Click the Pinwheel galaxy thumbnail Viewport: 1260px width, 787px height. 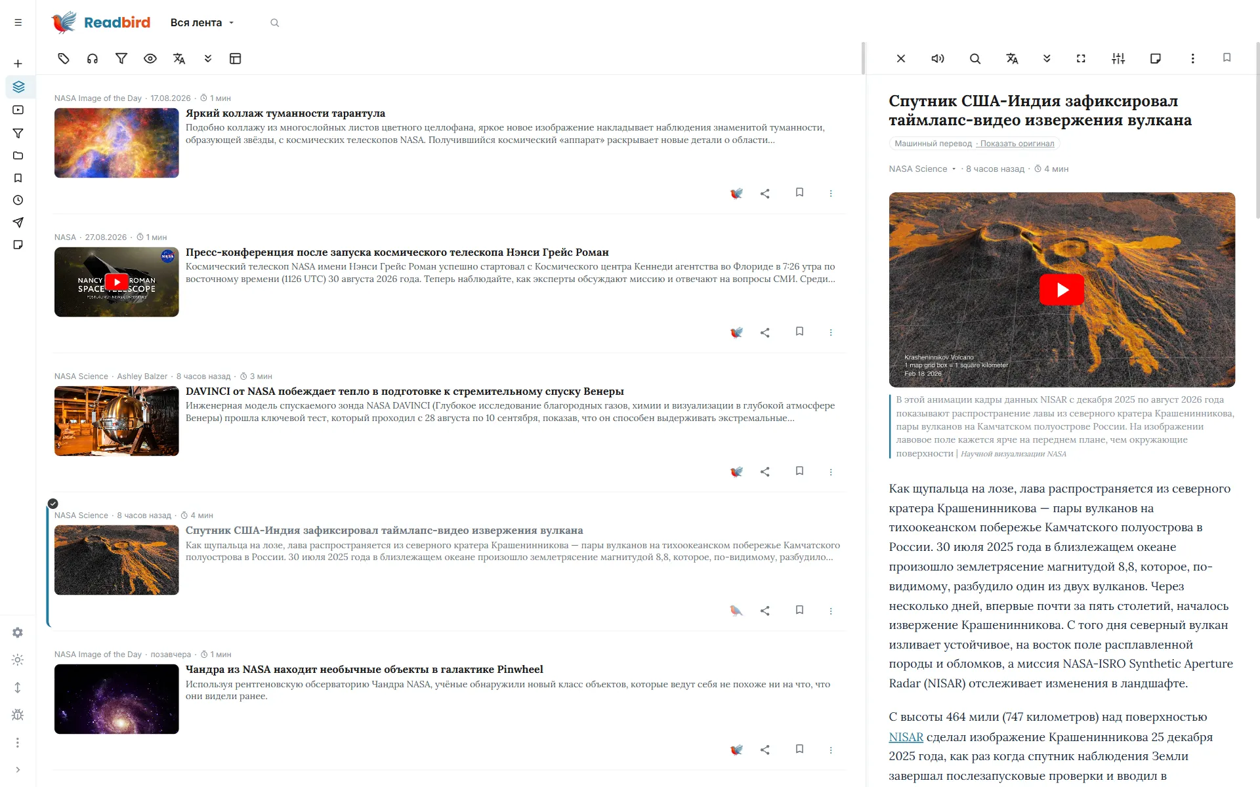click(x=116, y=699)
